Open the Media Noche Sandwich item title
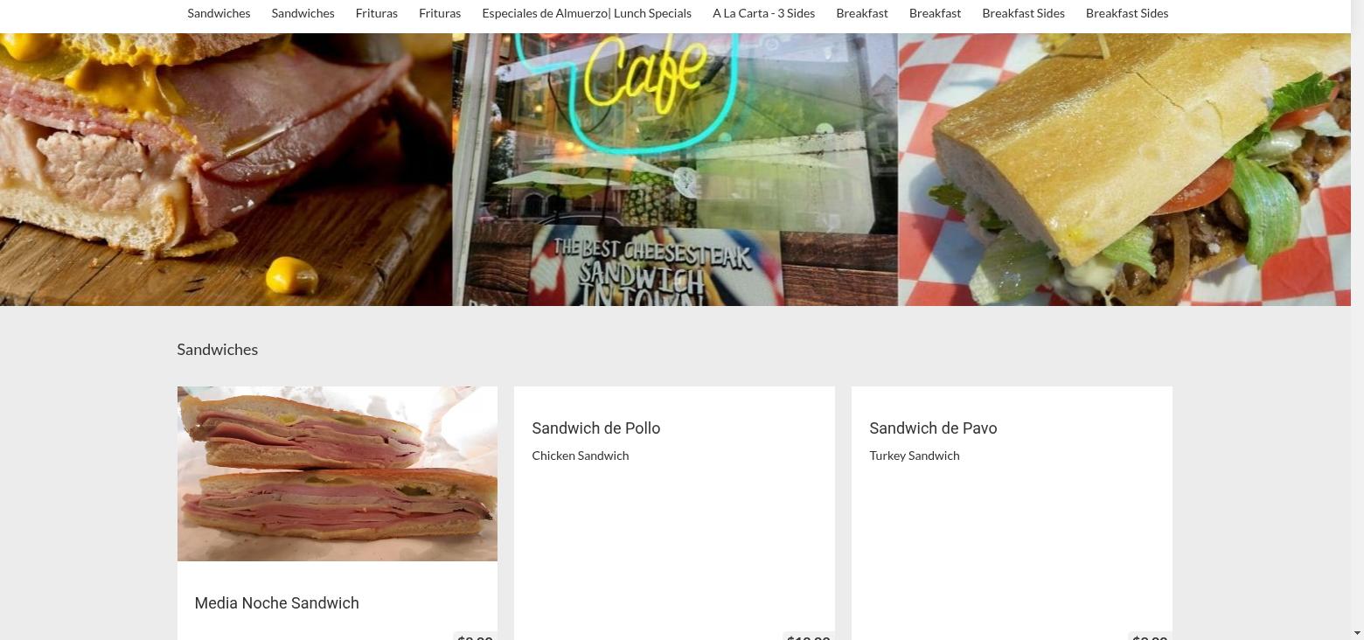 click(276, 603)
